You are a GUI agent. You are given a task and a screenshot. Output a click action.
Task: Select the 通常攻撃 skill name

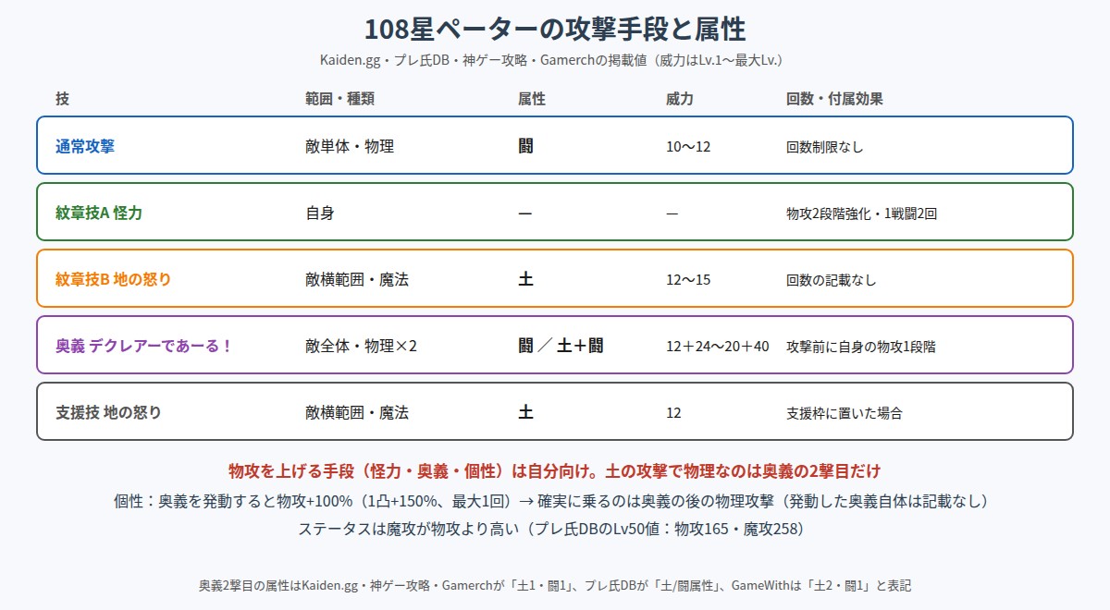pyautogui.click(x=85, y=146)
